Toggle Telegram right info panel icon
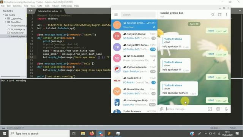The width and height of the screenshot is (243, 137). pos(219,14)
